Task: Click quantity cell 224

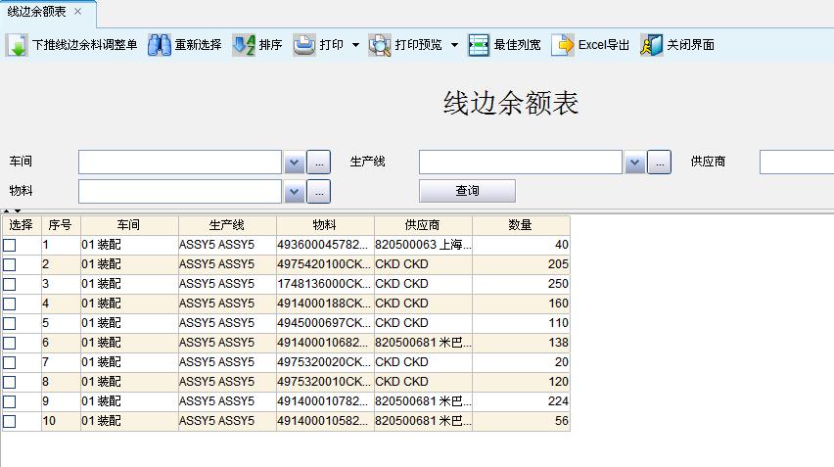Action: (521, 401)
